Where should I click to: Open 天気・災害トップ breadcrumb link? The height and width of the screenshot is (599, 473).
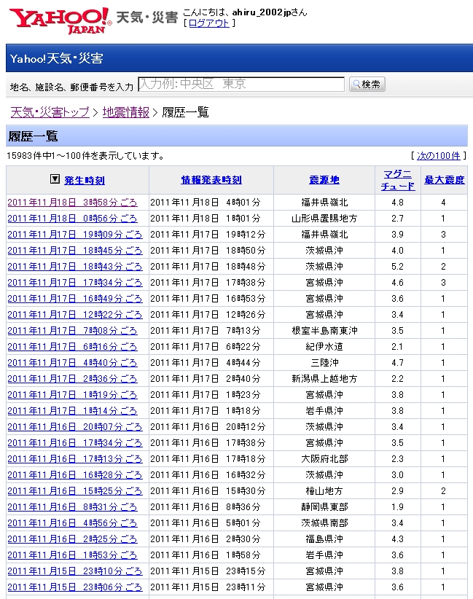[50, 112]
